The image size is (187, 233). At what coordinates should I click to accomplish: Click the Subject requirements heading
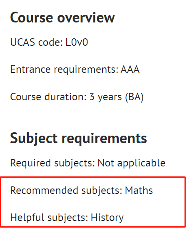click(79, 139)
